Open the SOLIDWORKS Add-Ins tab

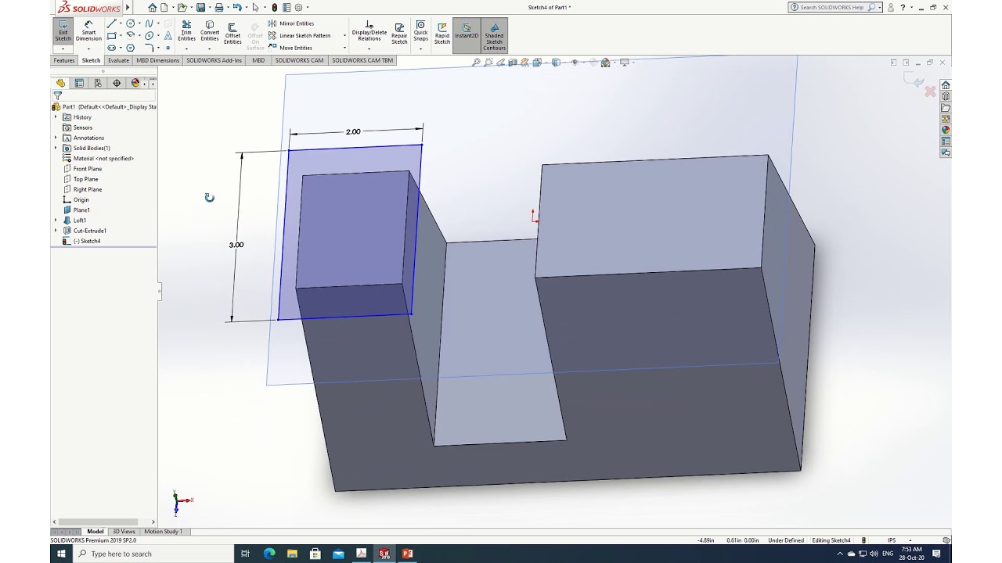pyautogui.click(x=214, y=60)
